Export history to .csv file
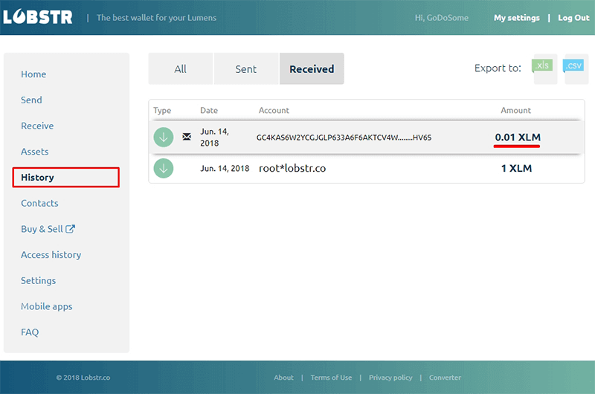This screenshot has width=595, height=394. (575, 68)
